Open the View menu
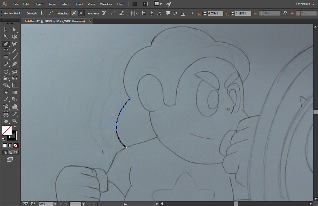The height and width of the screenshot is (206, 318). [91, 4]
